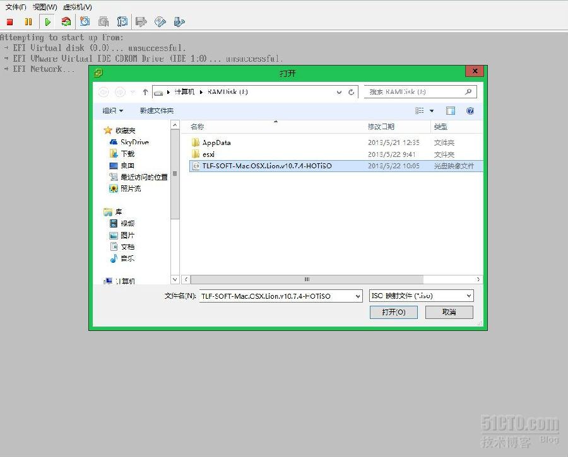Open help with the blue question icon
The width and height of the screenshot is (568, 457).
470,111
